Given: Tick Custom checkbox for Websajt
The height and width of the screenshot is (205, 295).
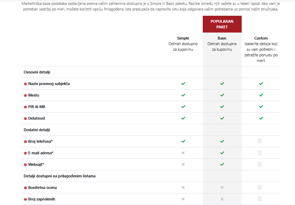Looking at the screenshot, I should [260, 164].
